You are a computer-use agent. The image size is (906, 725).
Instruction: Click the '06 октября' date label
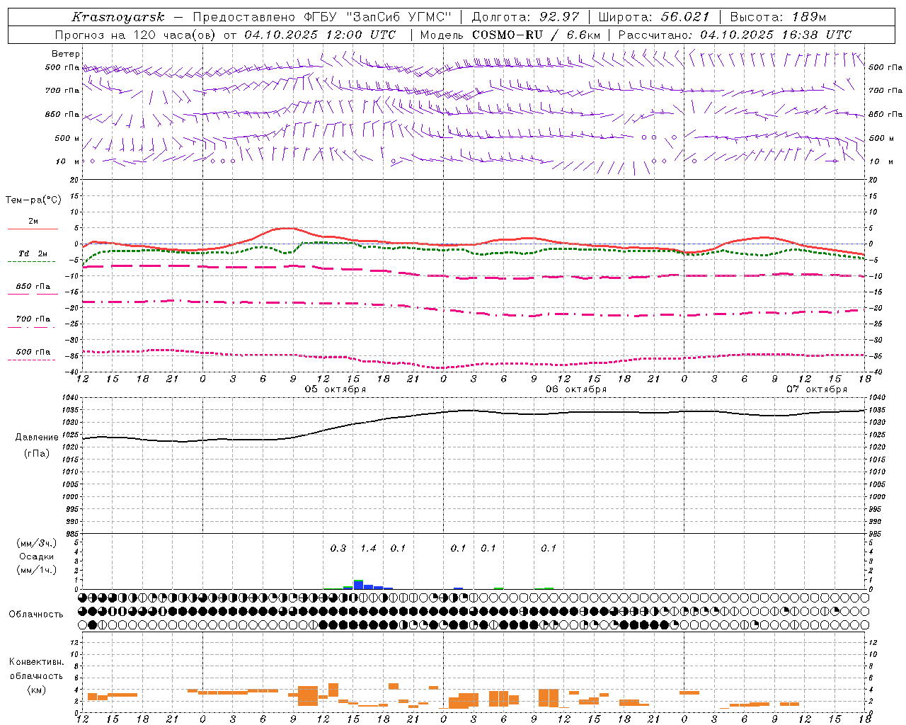coord(576,389)
